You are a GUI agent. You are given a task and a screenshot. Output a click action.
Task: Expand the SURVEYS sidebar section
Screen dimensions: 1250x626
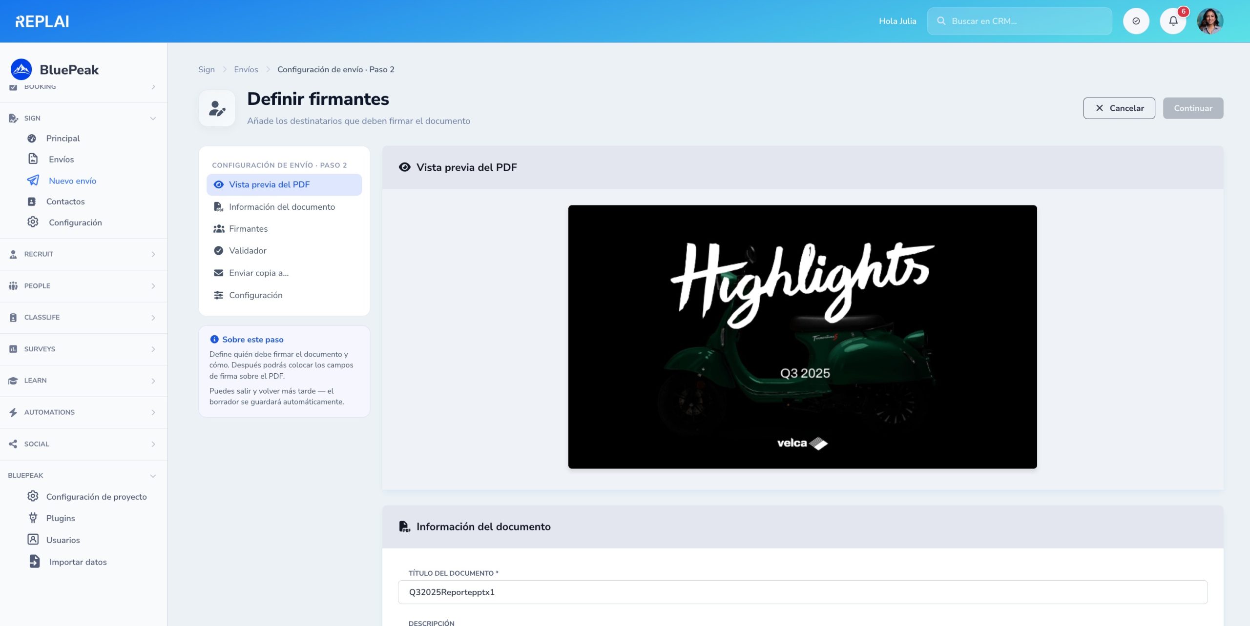pyautogui.click(x=153, y=349)
